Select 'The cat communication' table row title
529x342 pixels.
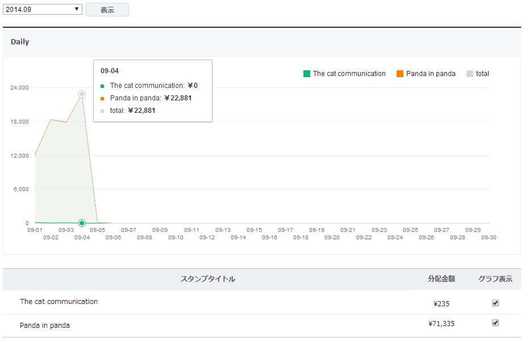point(59,302)
